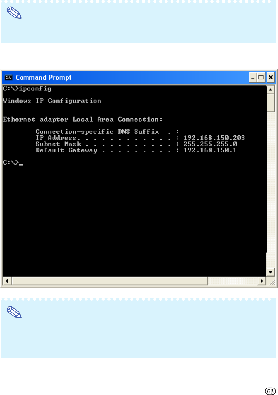
Task: Click the GB language badge
Action: (270, 391)
